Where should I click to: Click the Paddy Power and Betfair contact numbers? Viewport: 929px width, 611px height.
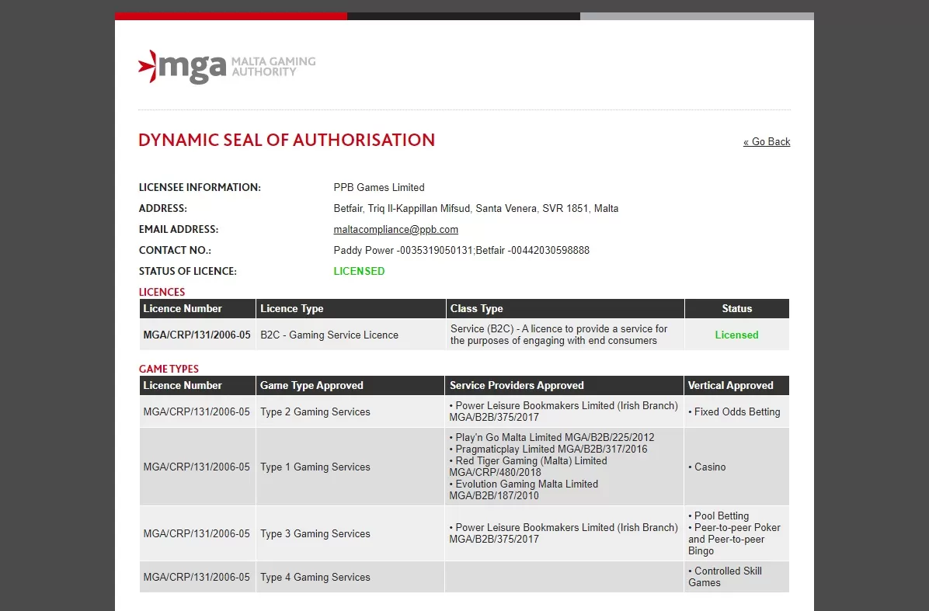click(461, 250)
